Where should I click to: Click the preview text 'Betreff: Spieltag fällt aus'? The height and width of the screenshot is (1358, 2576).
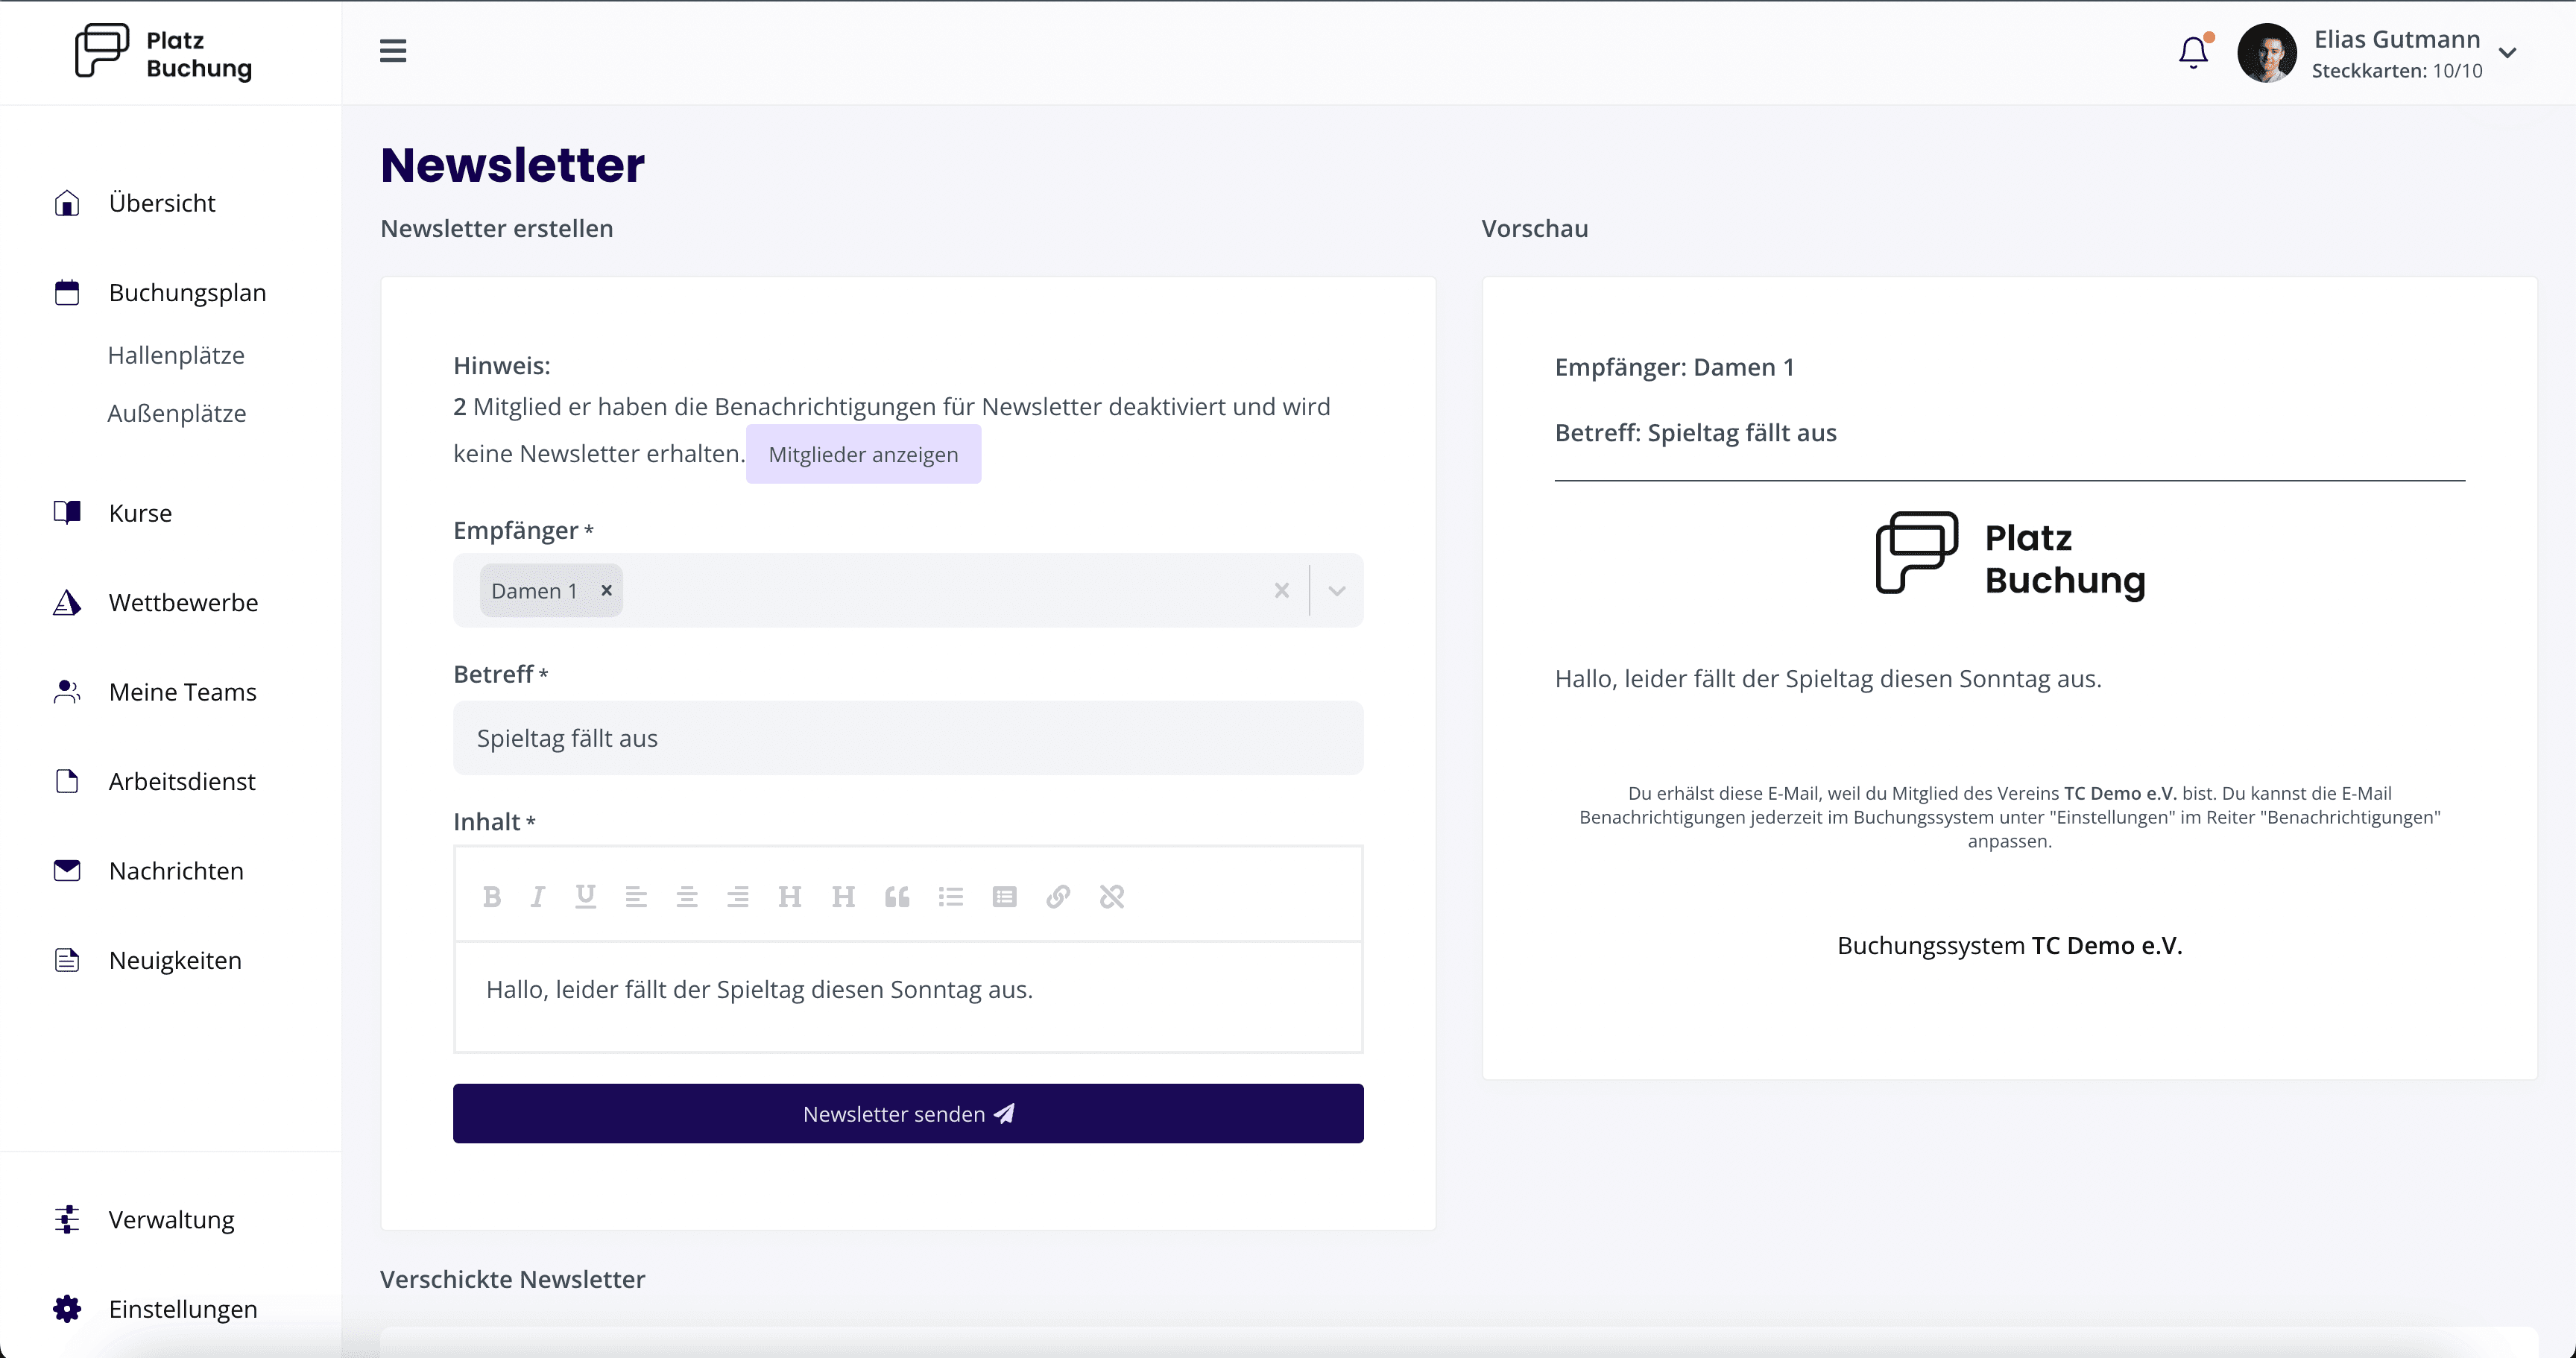click(x=1695, y=433)
